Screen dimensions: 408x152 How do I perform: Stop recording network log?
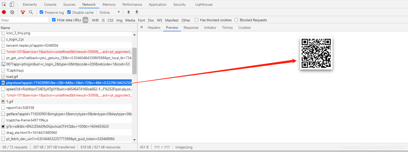point(4,12)
